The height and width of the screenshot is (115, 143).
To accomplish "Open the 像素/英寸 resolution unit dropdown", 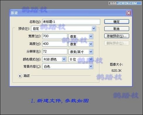I will pos(81,52).
